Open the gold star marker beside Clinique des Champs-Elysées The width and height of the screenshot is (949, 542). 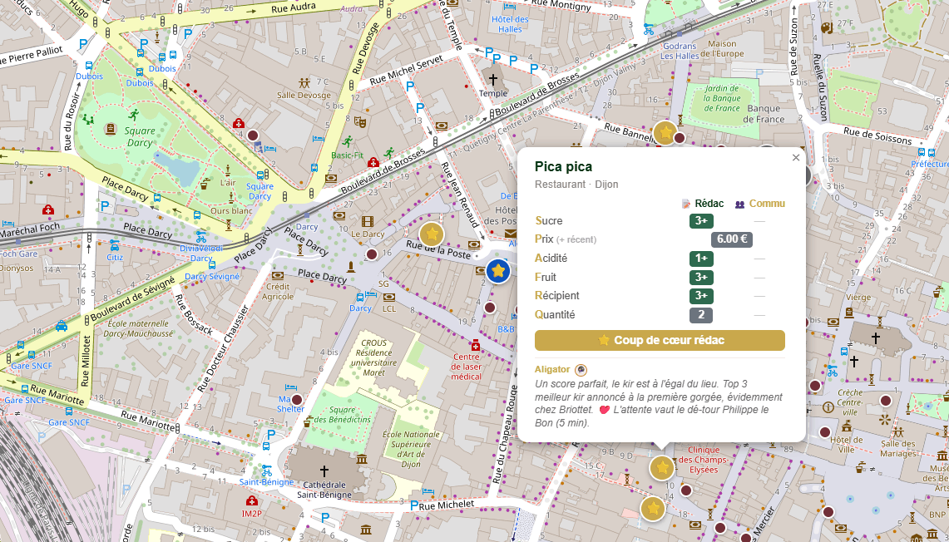(x=662, y=467)
